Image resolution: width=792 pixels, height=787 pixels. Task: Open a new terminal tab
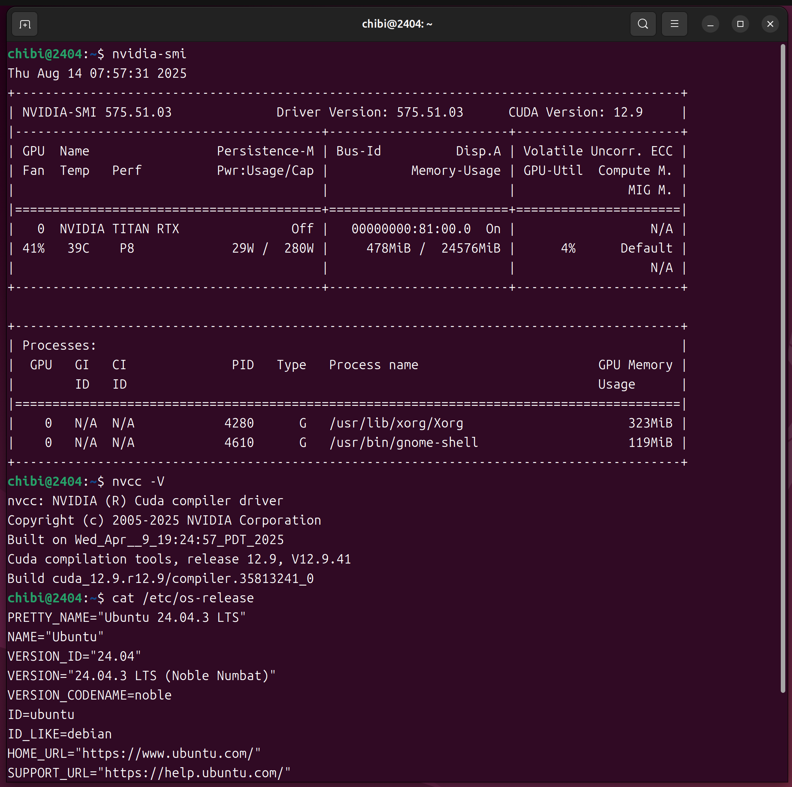click(25, 25)
